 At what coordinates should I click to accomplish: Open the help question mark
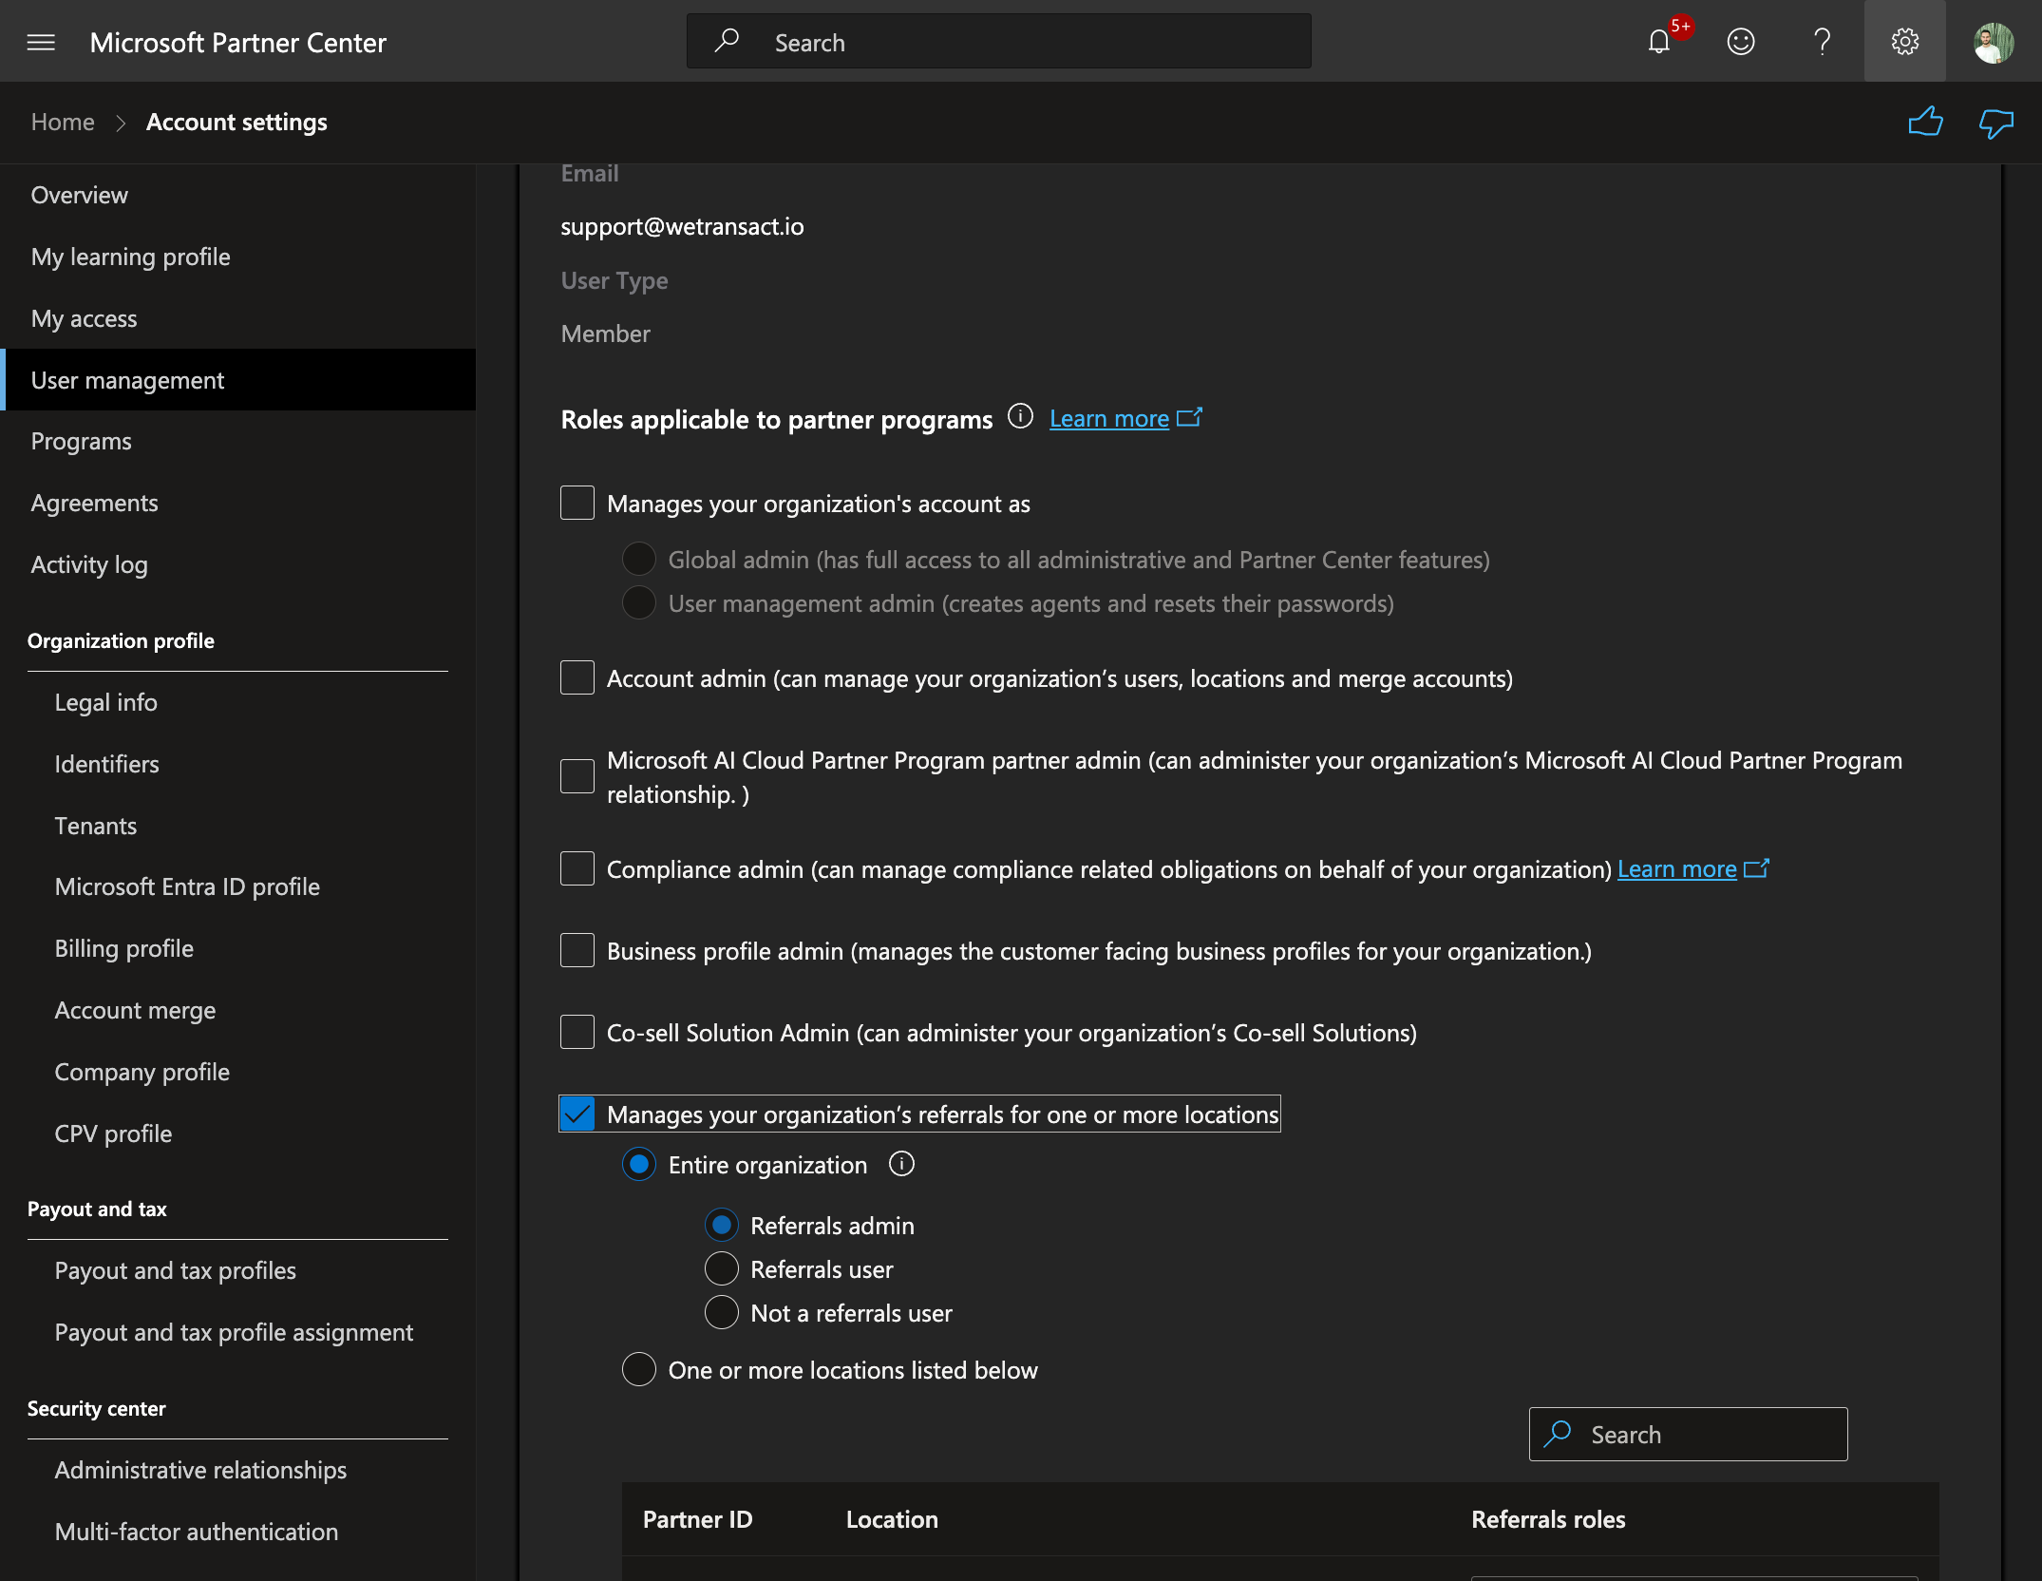(1822, 42)
